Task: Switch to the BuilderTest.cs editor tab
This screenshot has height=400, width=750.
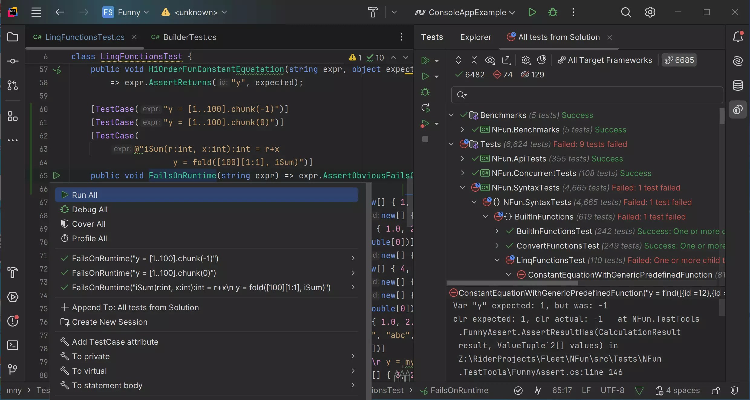Action: (x=189, y=37)
